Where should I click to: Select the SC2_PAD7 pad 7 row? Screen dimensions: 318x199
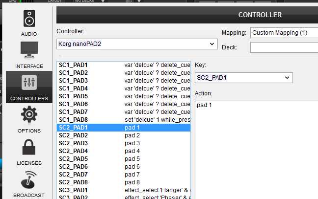click(124, 175)
